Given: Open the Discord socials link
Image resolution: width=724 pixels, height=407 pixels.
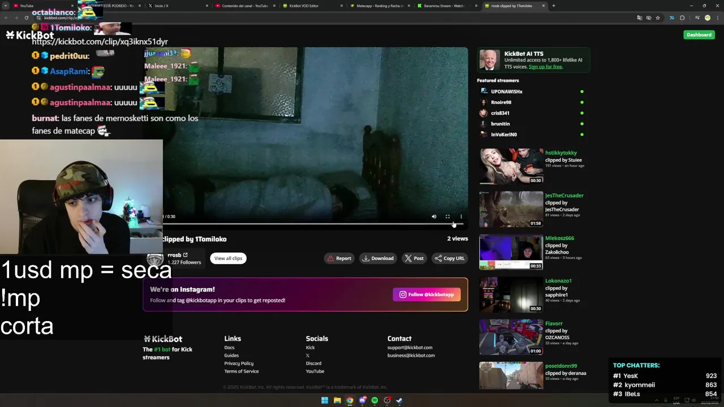Looking at the screenshot, I should point(313,363).
